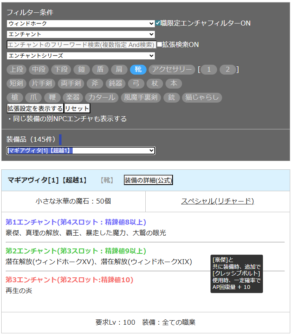Open the マギアヴィタ equipment selector dropdown
Viewport: 291px width, 335px height.
(81, 151)
